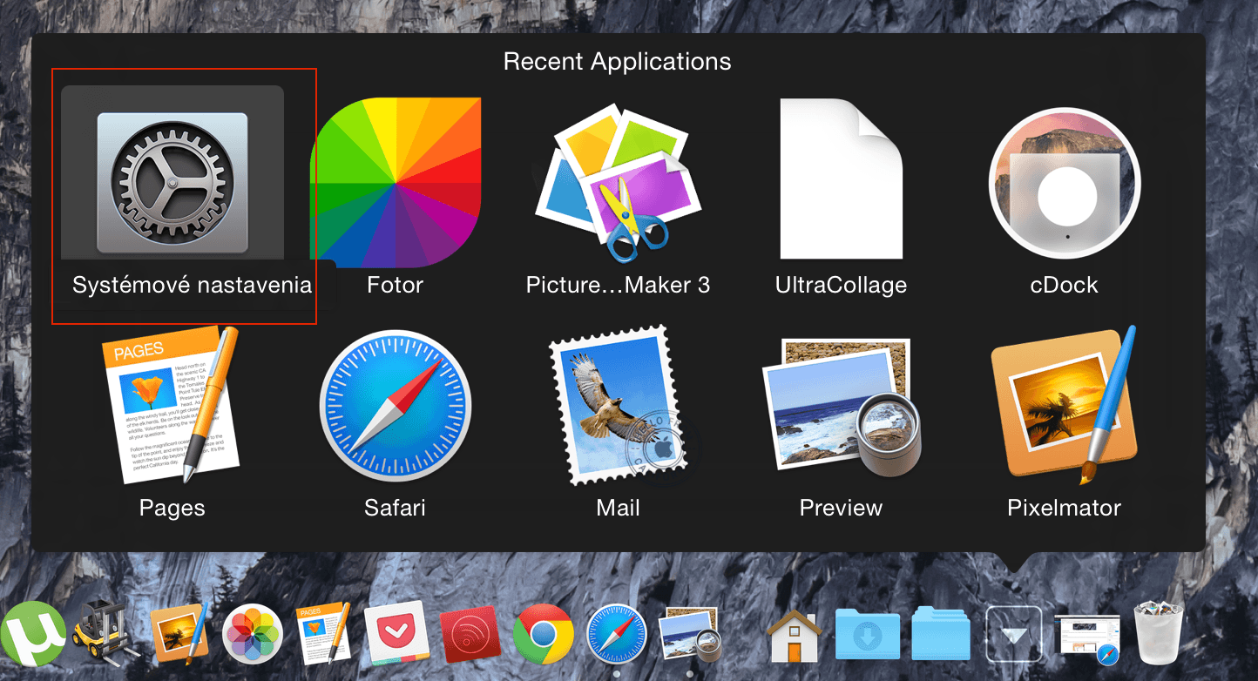Open the Downloads folder stack in the Dock

[868, 636]
